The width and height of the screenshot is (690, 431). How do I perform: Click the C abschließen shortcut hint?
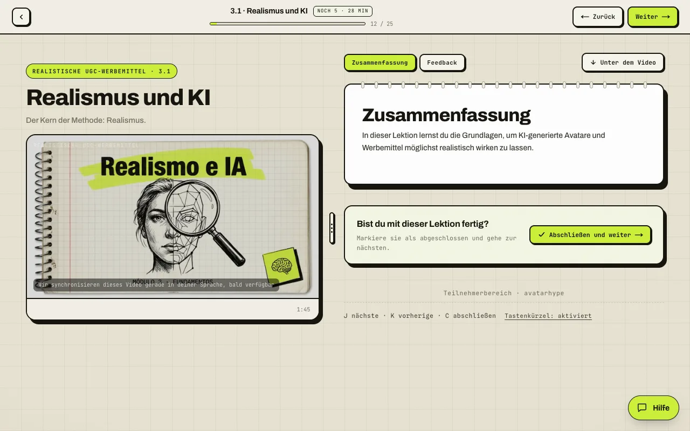pyautogui.click(x=471, y=316)
